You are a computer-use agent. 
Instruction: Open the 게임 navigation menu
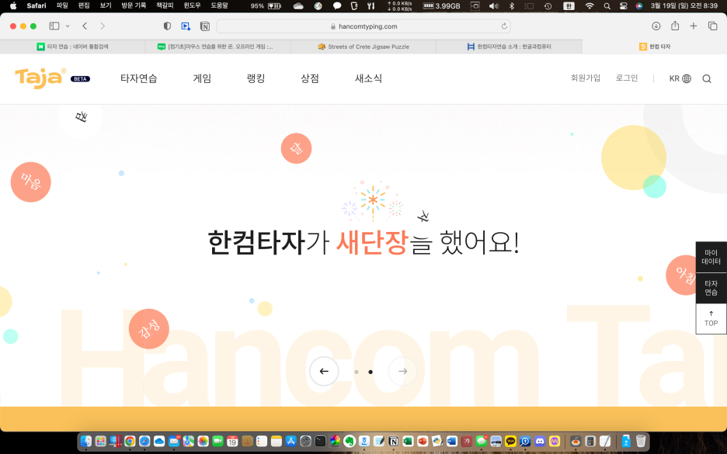point(202,78)
